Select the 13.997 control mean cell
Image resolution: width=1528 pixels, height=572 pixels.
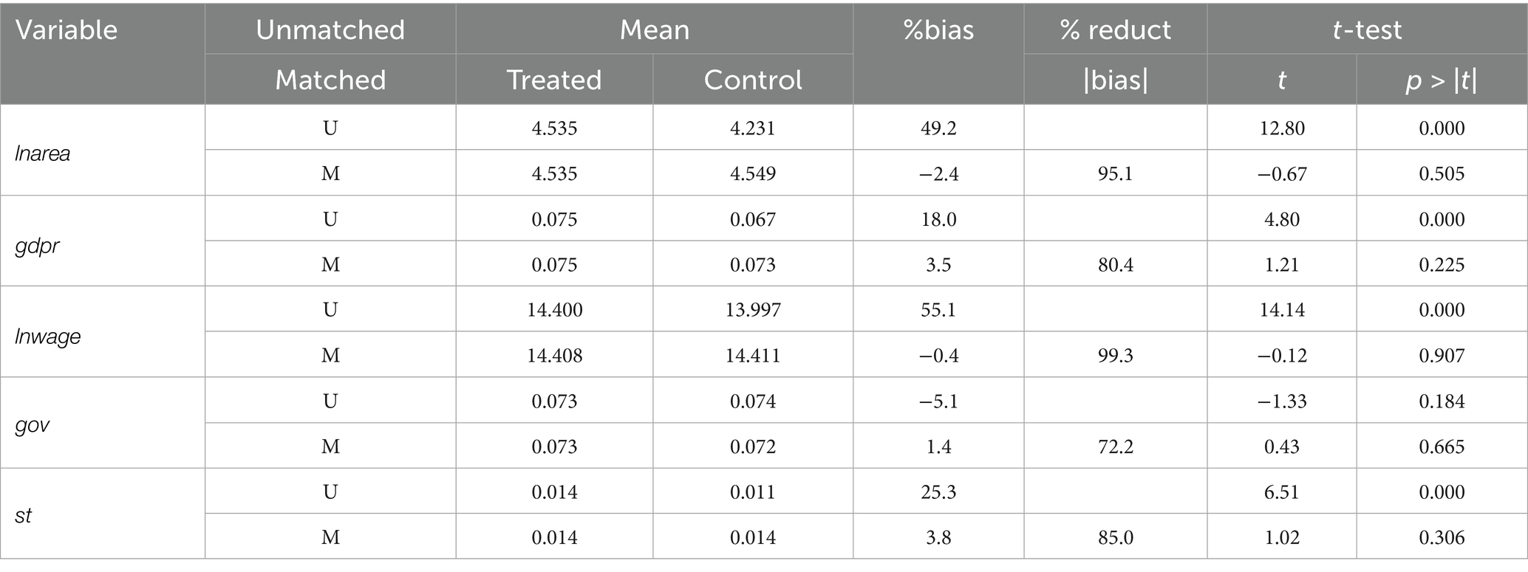pyautogui.click(x=753, y=310)
